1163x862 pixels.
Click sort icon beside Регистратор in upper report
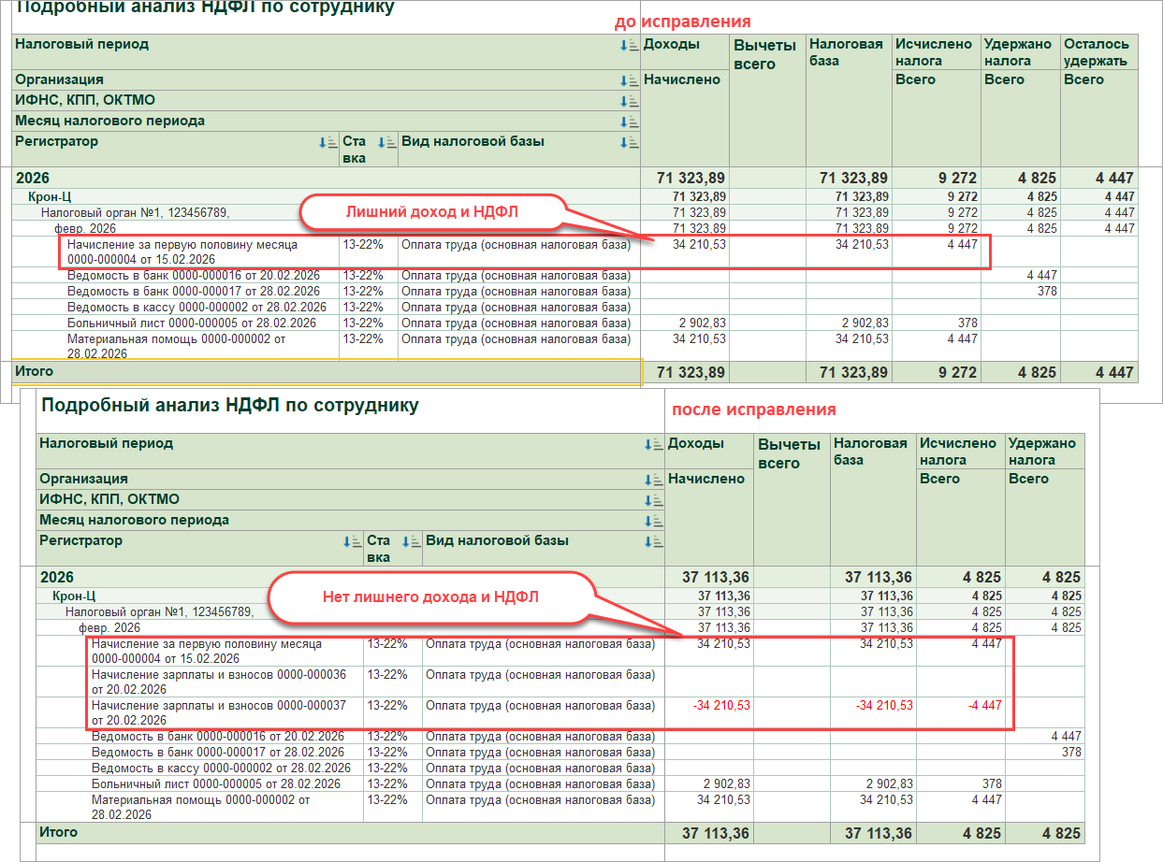(x=327, y=142)
